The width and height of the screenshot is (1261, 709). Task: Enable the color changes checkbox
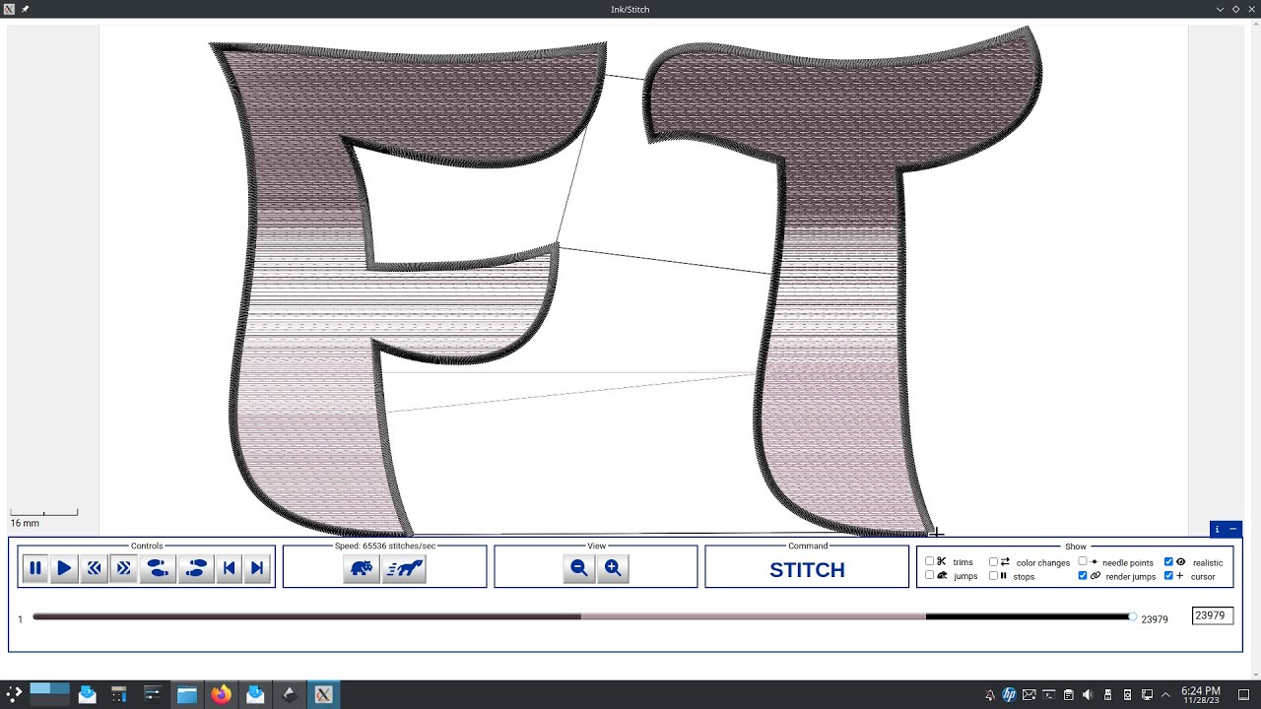[x=993, y=562]
